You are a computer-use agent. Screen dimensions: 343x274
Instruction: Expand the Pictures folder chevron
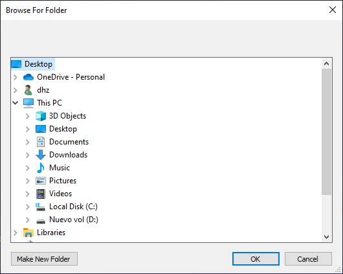click(28, 181)
